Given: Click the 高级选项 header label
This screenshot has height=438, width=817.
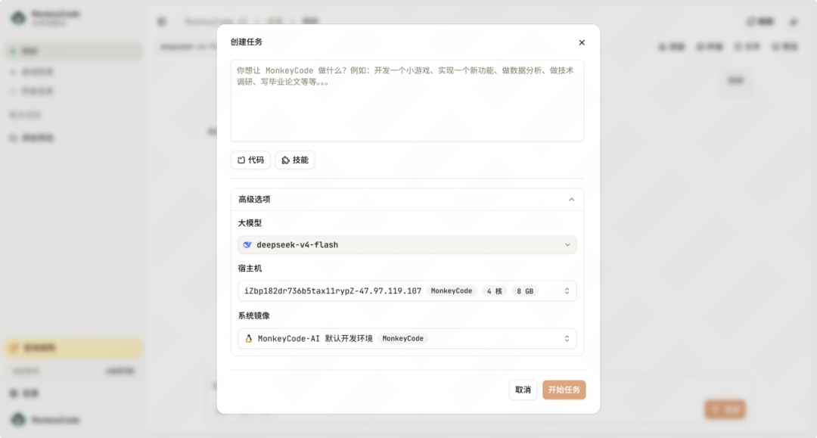Looking at the screenshot, I should point(254,200).
